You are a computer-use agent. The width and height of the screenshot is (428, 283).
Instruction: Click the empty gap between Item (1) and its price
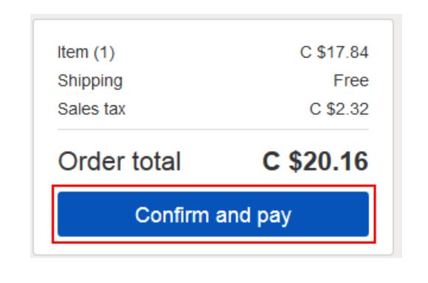coord(207,52)
